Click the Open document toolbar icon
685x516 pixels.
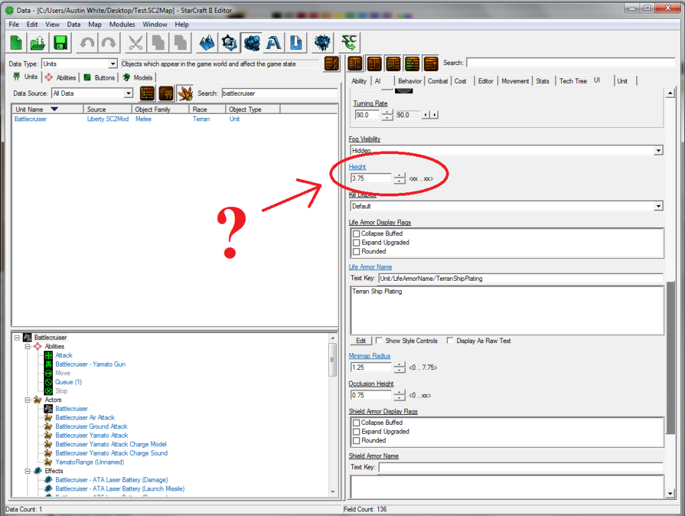point(38,43)
